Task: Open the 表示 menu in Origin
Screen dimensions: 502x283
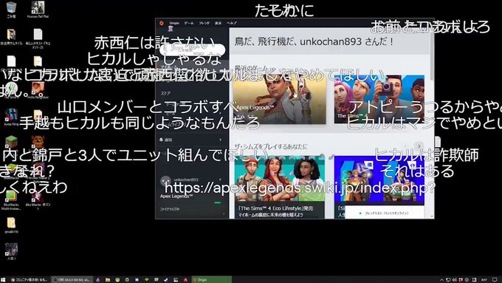Action: coord(218,23)
